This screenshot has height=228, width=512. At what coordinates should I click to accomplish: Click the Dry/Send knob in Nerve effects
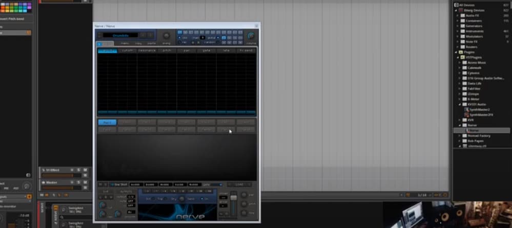coord(182,199)
